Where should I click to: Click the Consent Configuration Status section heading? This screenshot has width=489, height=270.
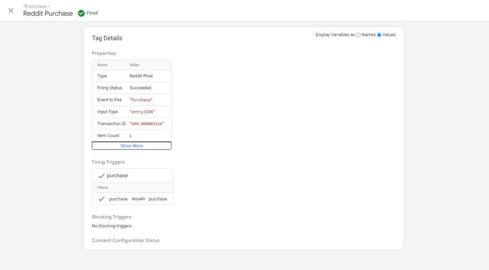[x=126, y=240]
